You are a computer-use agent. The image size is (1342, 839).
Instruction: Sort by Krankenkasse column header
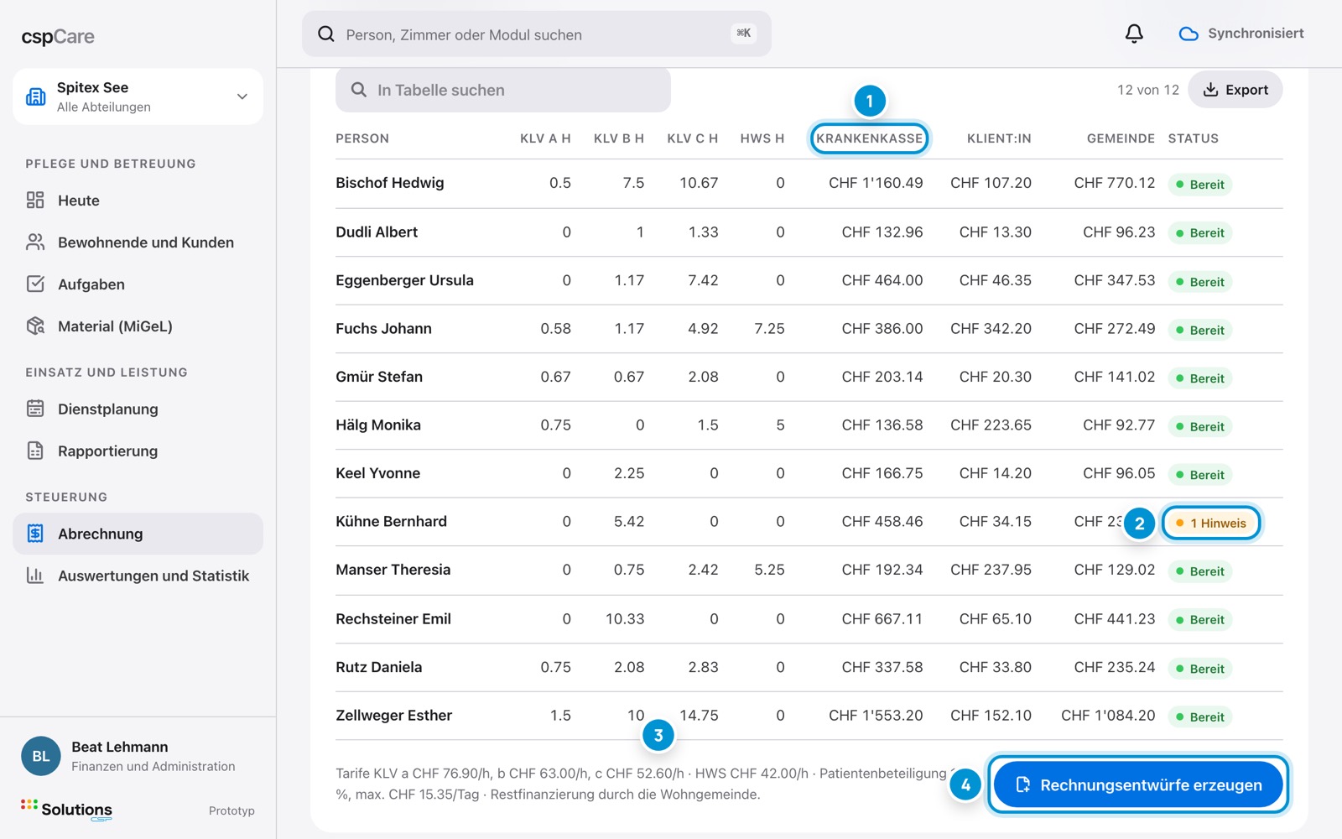(869, 138)
